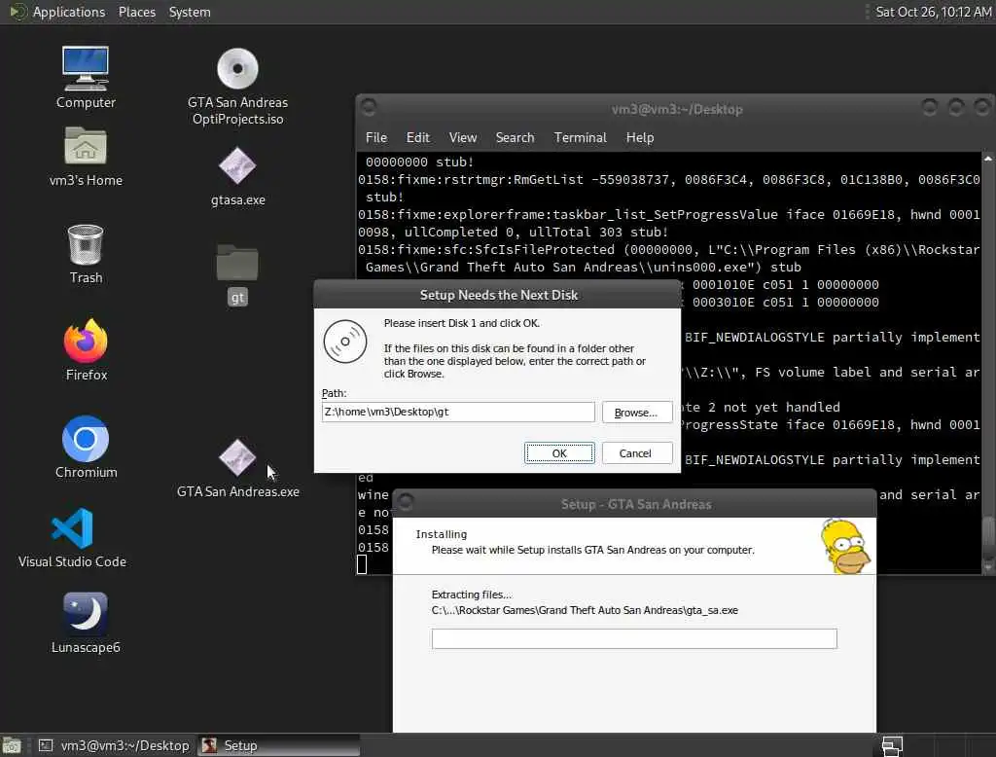Open the Places menu

pos(136,12)
